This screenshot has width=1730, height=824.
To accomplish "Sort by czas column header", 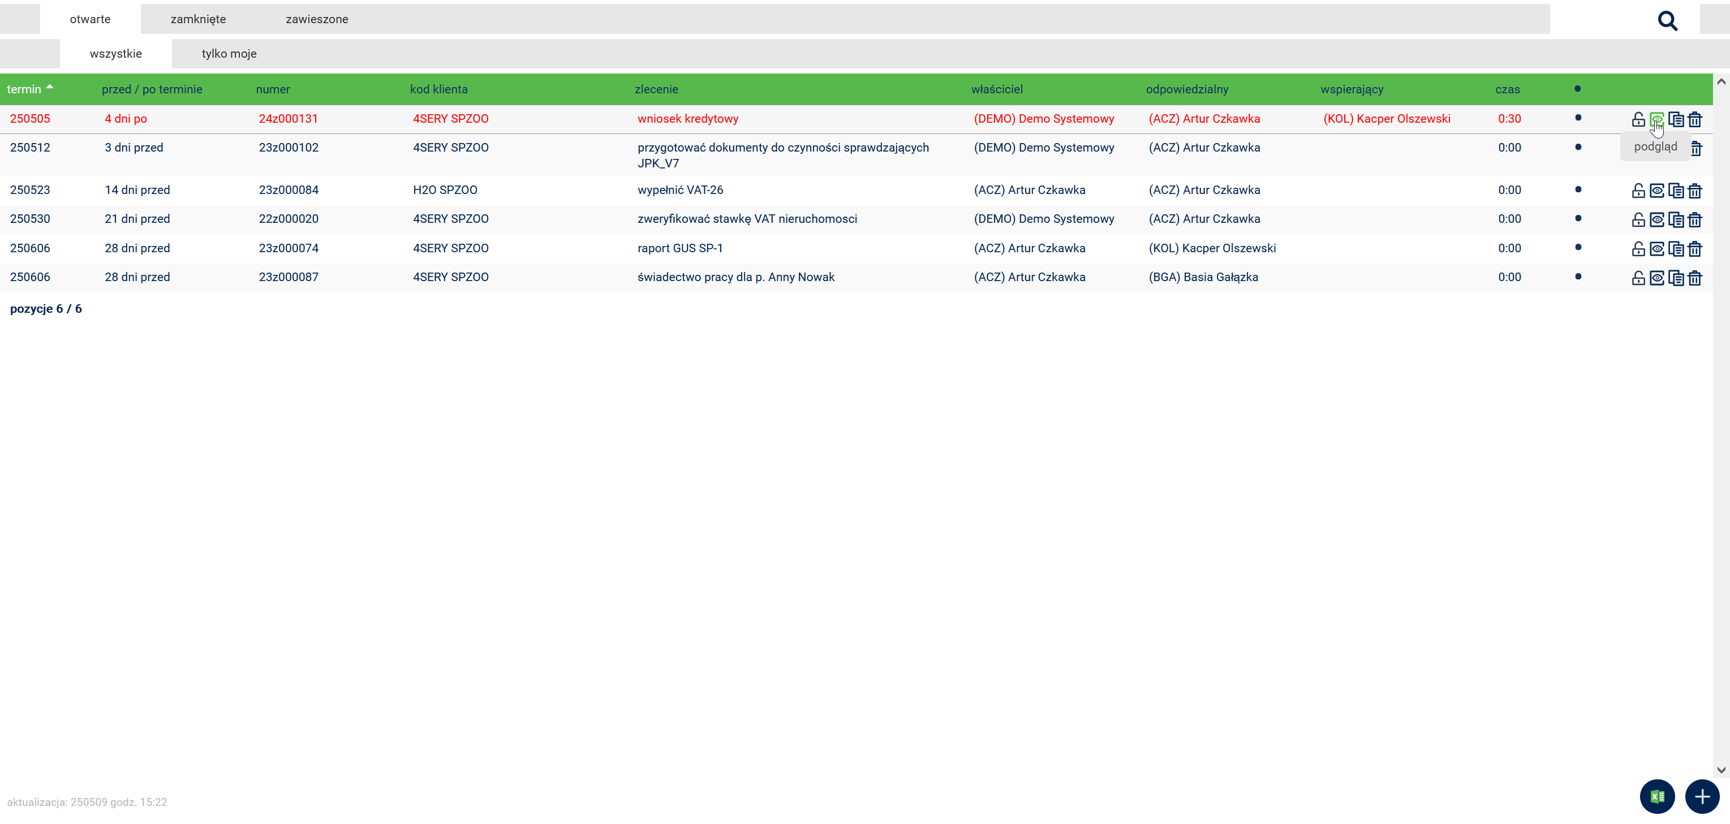I will pos(1507,89).
